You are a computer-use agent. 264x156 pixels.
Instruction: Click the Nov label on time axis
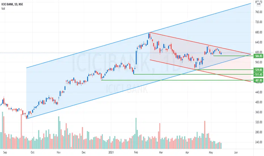pyautogui.click(x=59, y=153)
